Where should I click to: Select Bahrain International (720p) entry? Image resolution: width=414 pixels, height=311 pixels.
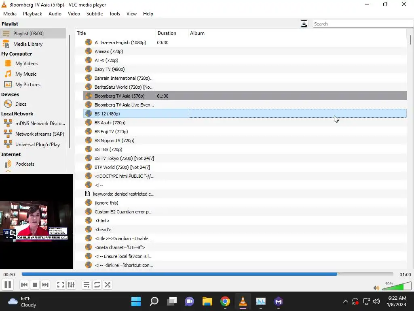point(245,78)
